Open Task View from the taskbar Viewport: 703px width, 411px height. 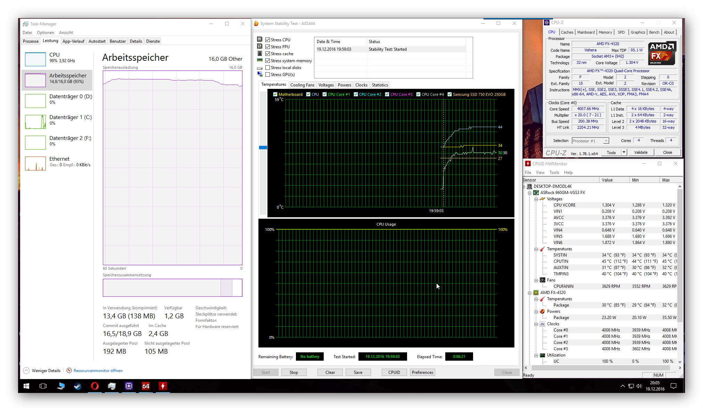(43, 386)
